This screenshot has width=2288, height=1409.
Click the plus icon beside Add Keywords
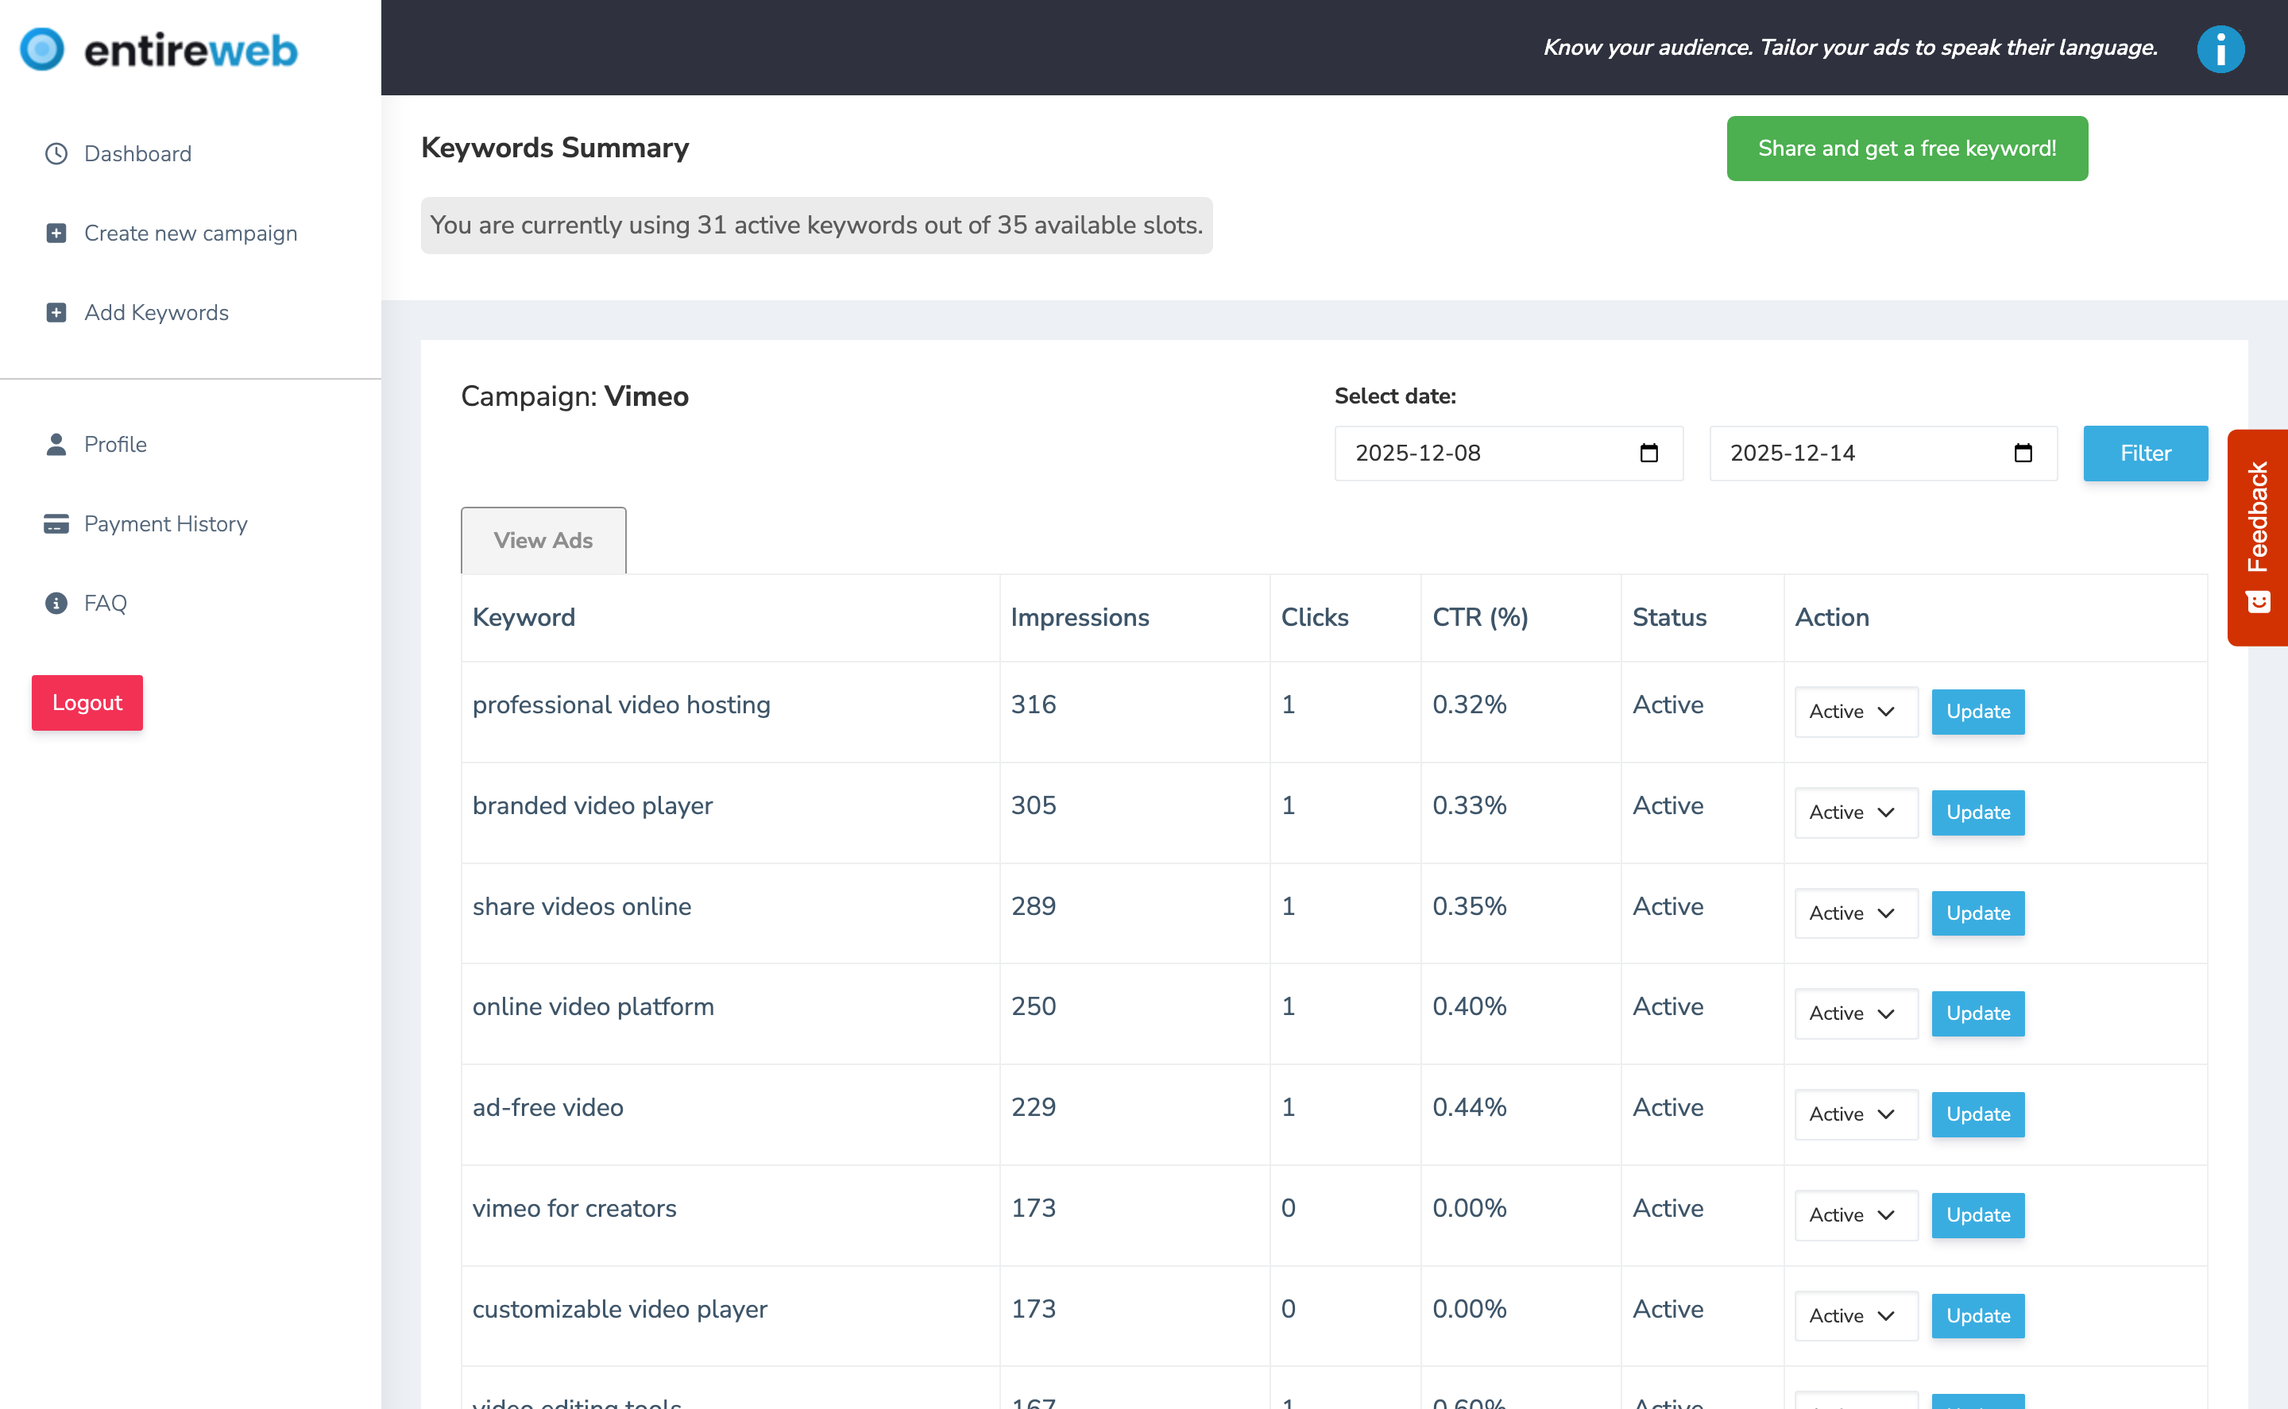pos(55,312)
